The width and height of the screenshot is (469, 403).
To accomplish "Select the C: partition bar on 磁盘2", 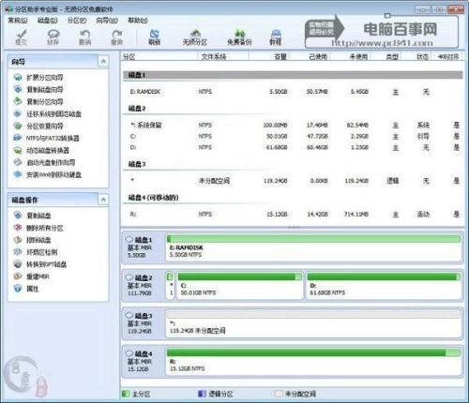I will pyautogui.click(x=240, y=285).
